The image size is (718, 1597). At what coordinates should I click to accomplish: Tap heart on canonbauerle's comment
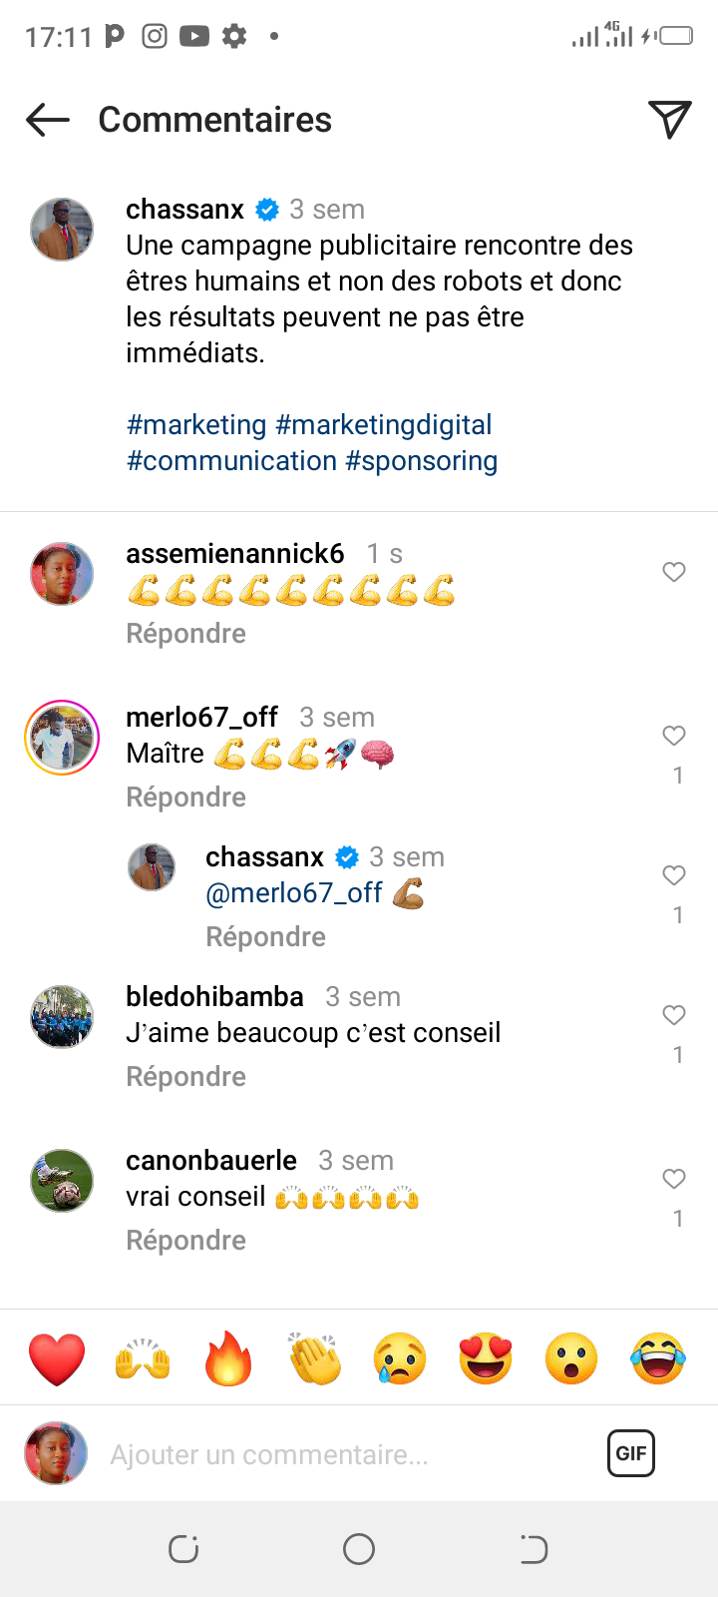(674, 1179)
